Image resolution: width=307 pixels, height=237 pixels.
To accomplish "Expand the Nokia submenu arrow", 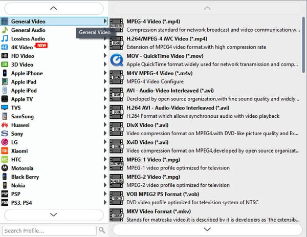I will [x=105, y=185].
